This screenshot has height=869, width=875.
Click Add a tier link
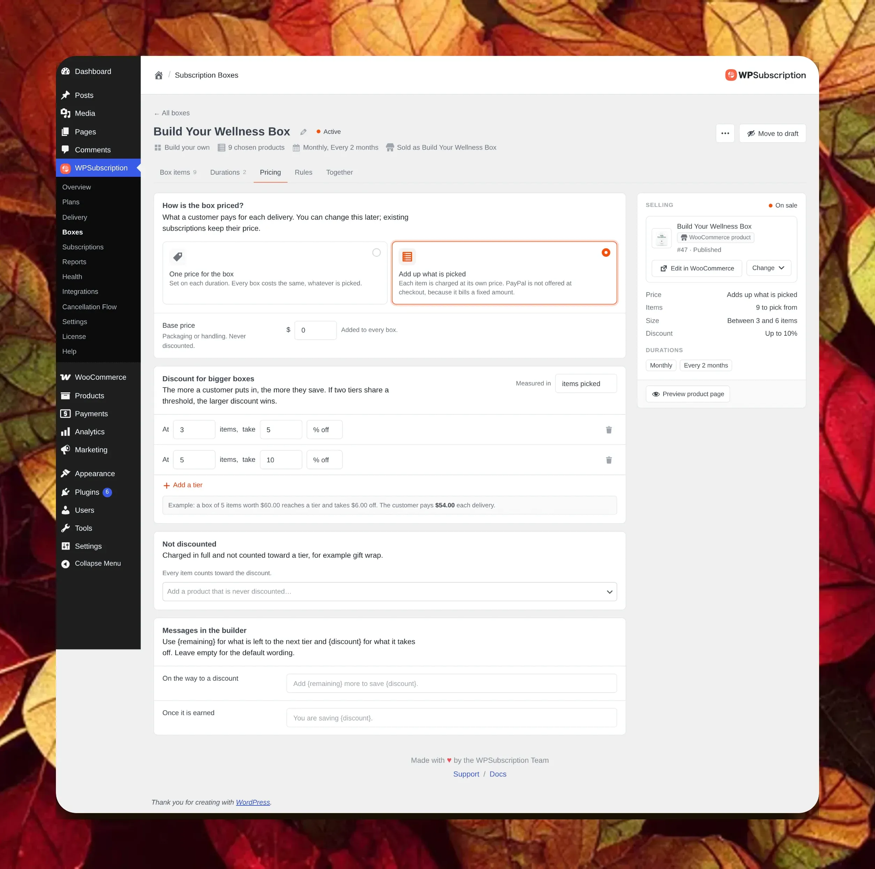[x=183, y=485]
